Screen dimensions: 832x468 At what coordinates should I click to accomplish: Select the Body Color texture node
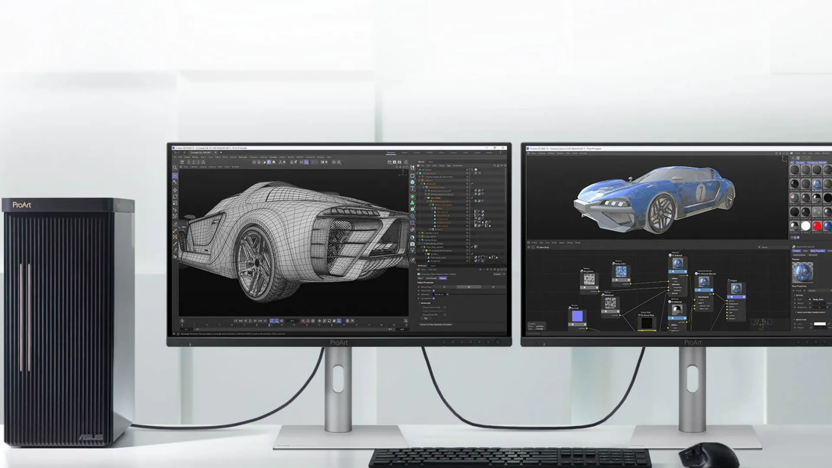click(621, 273)
